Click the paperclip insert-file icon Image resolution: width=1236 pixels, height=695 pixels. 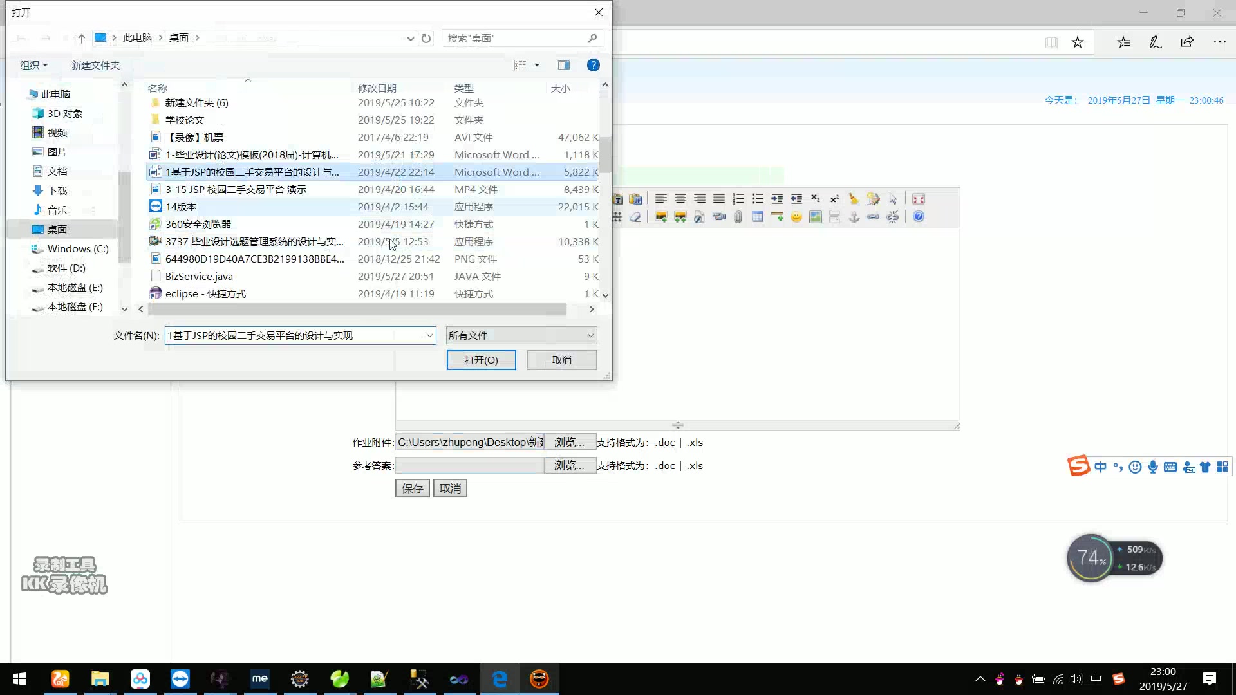coord(738,217)
